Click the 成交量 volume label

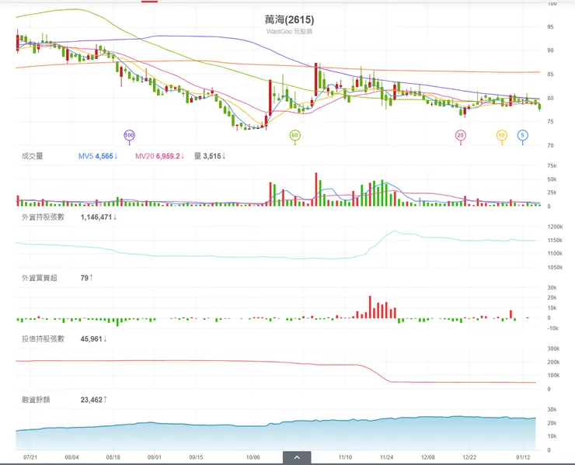(33, 156)
